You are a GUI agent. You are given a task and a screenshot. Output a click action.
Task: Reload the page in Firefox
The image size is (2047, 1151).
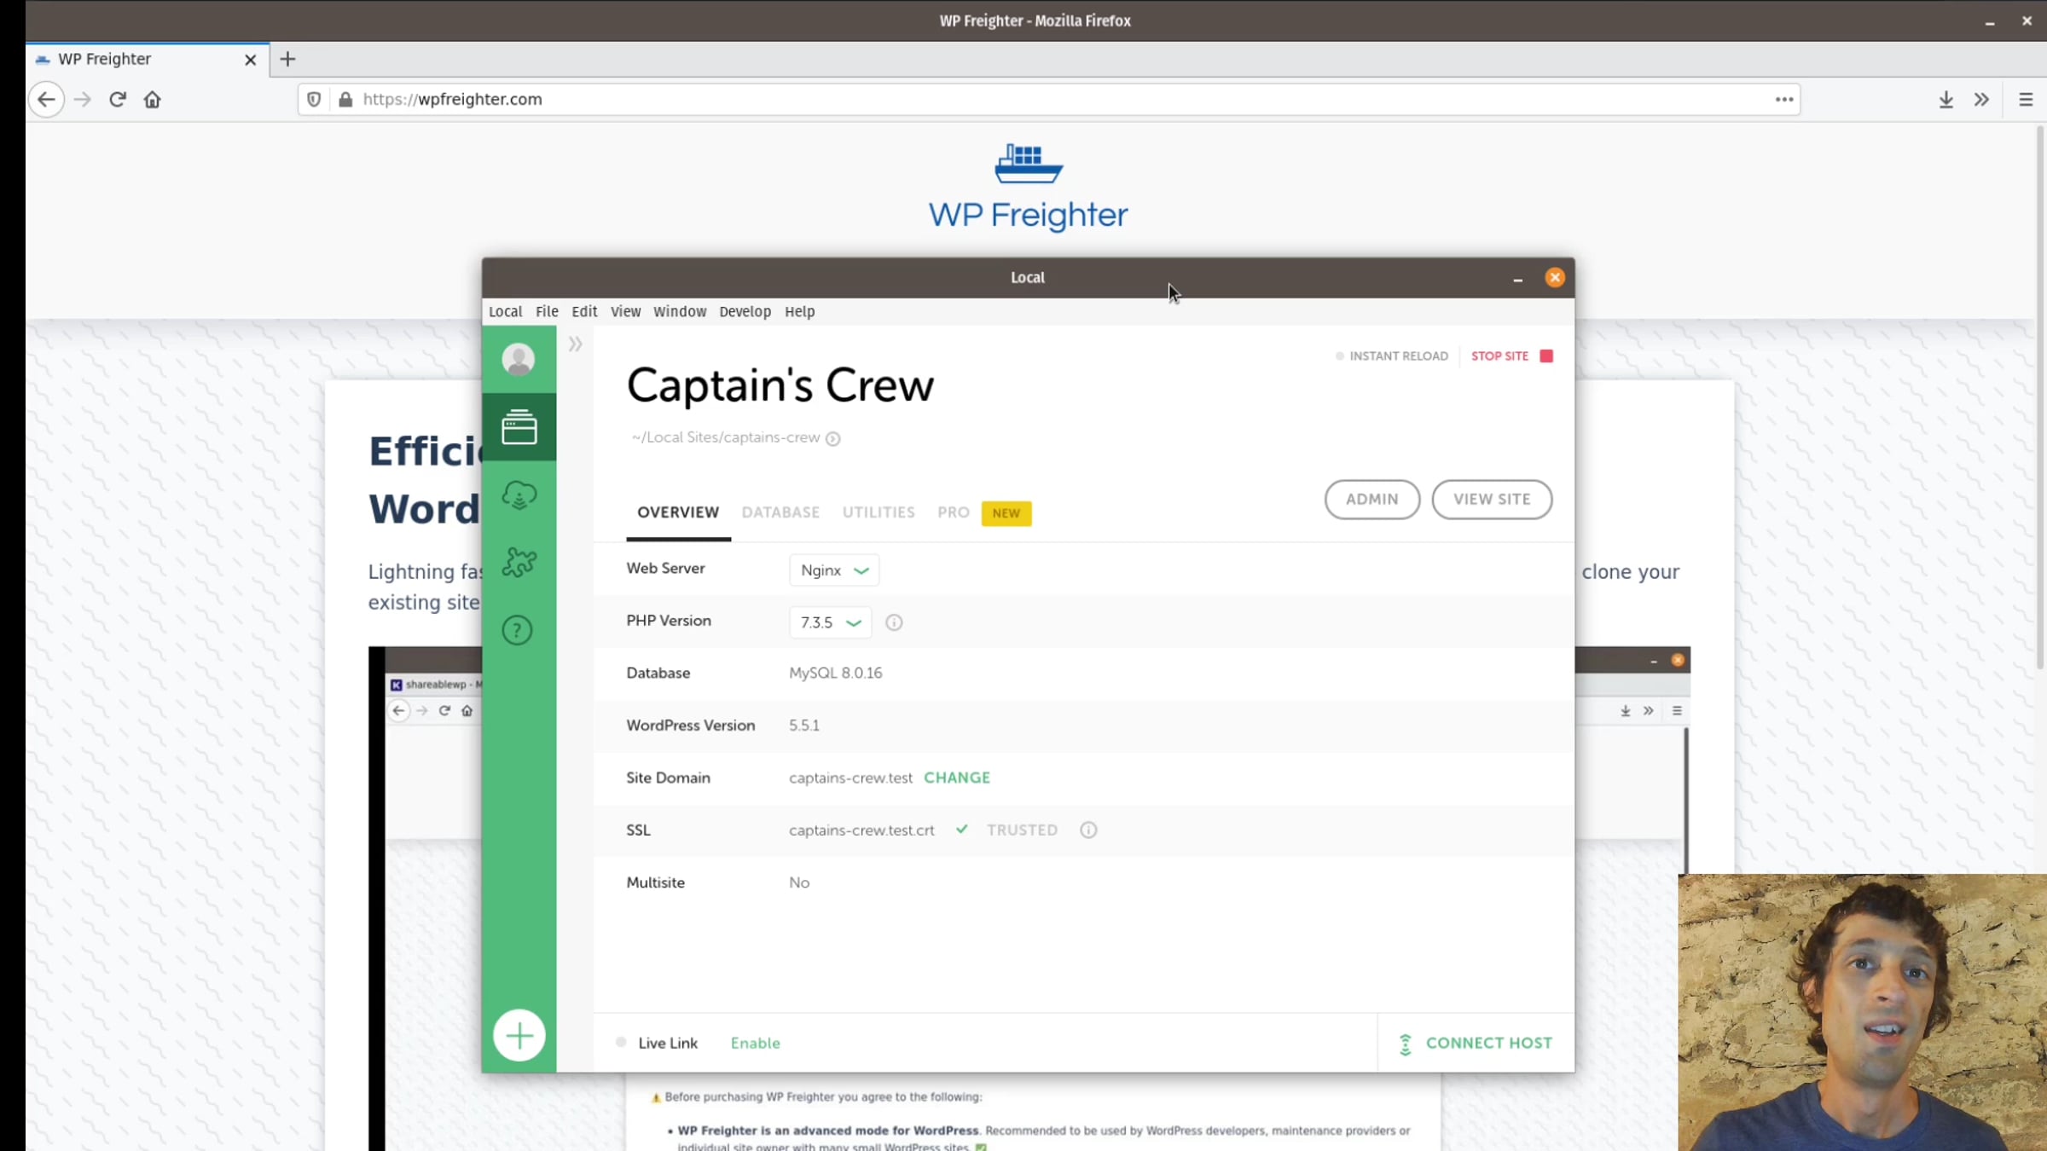pyautogui.click(x=118, y=99)
